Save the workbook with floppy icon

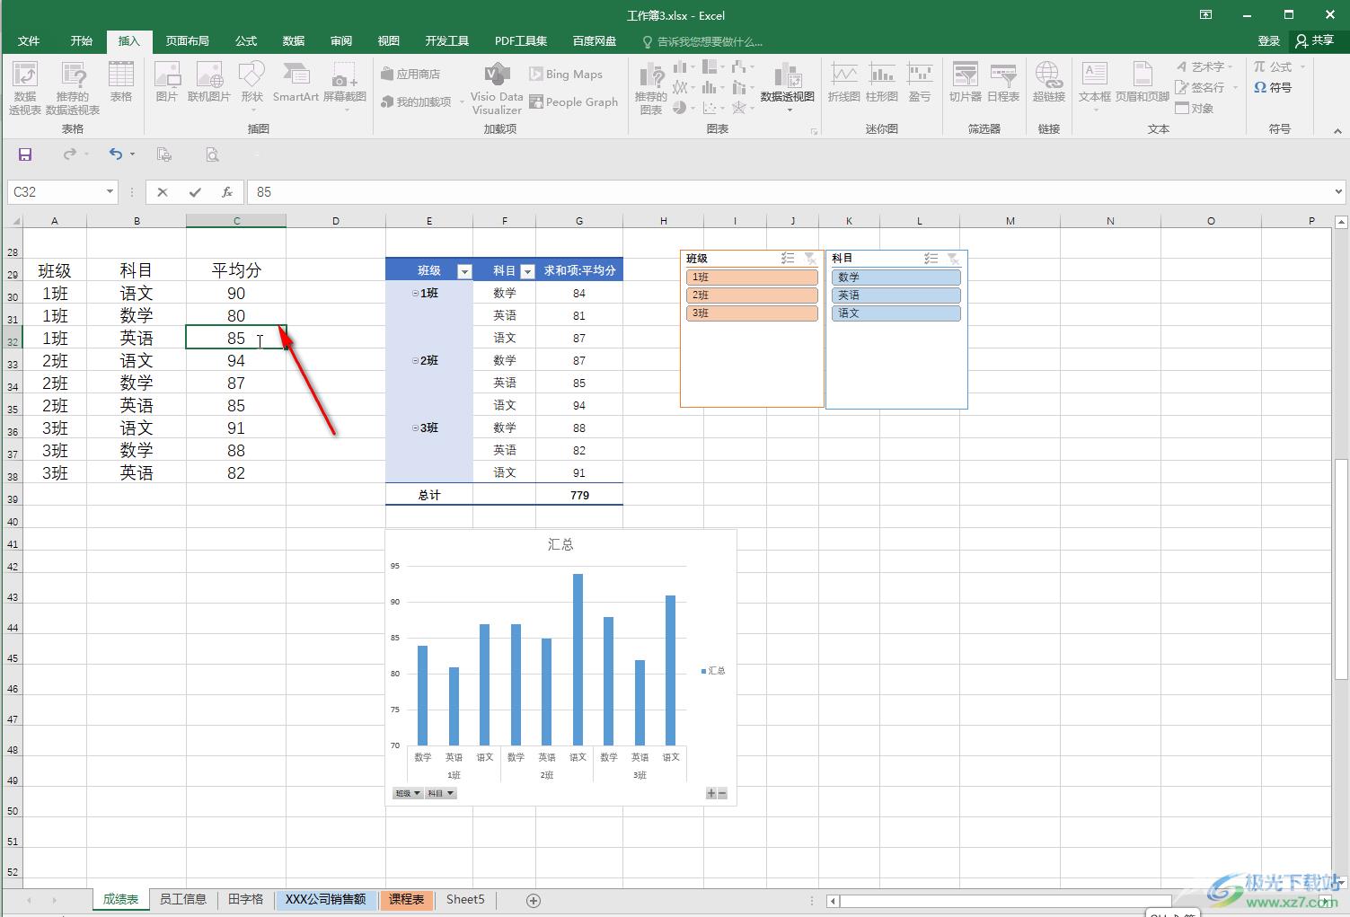click(x=25, y=154)
